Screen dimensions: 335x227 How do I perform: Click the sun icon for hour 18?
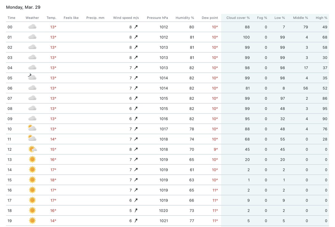32,210
